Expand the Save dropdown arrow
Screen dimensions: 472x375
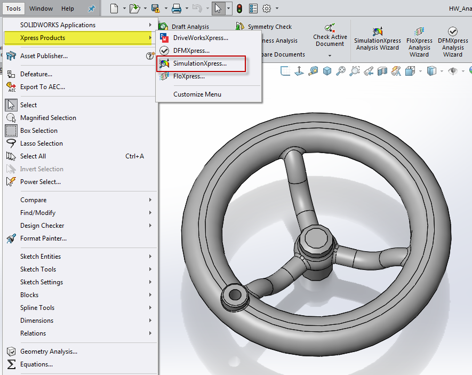pyautogui.click(x=166, y=9)
